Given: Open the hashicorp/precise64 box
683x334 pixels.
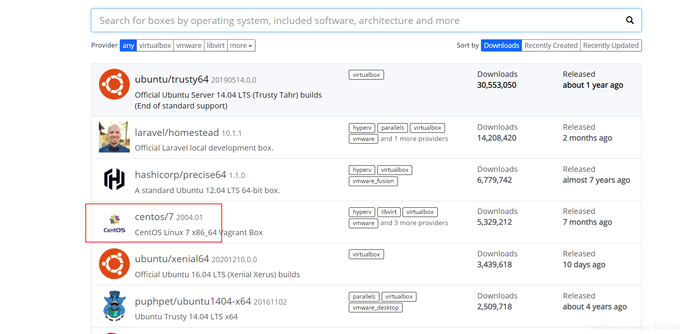Looking at the screenshot, I should click(180, 175).
